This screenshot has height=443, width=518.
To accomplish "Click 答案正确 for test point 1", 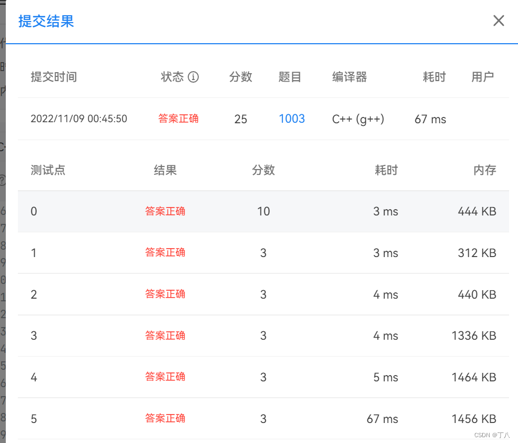I will (165, 252).
